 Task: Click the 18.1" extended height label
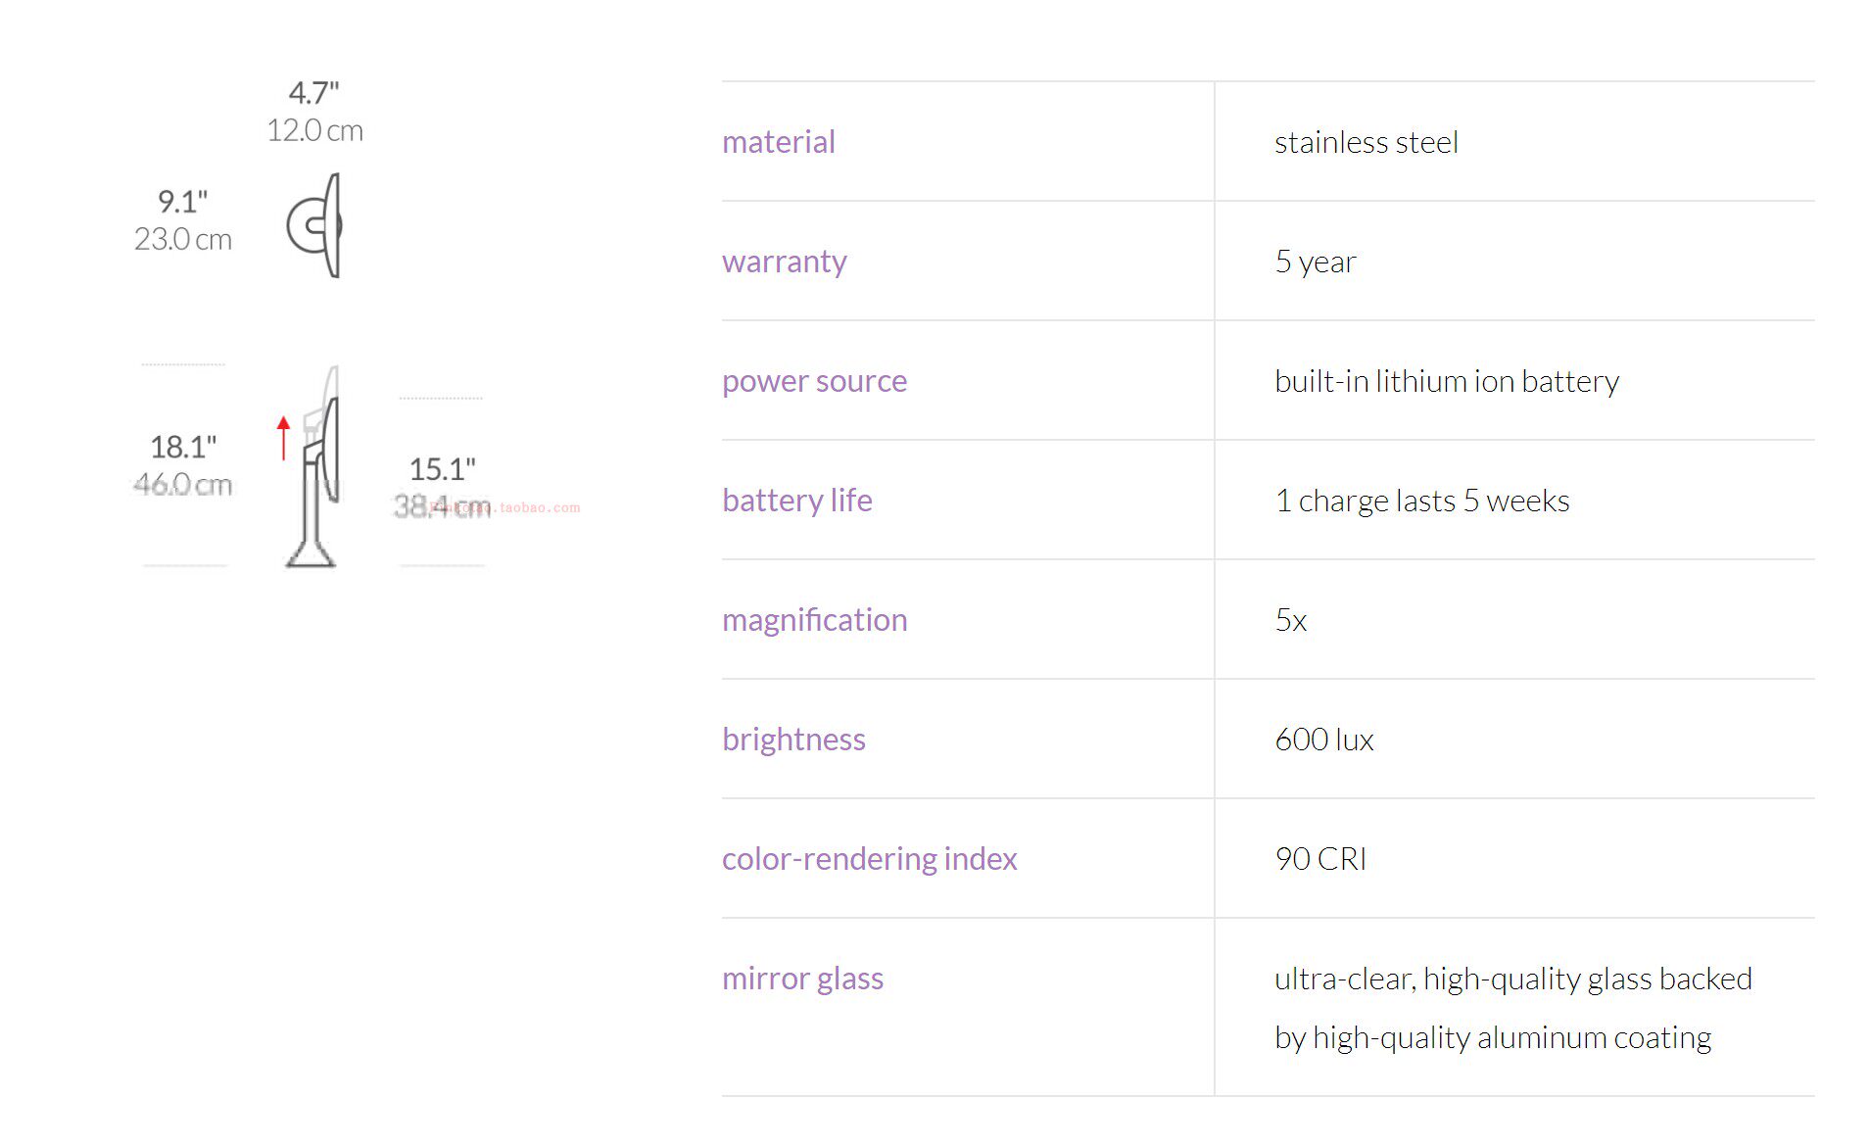[183, 448]
